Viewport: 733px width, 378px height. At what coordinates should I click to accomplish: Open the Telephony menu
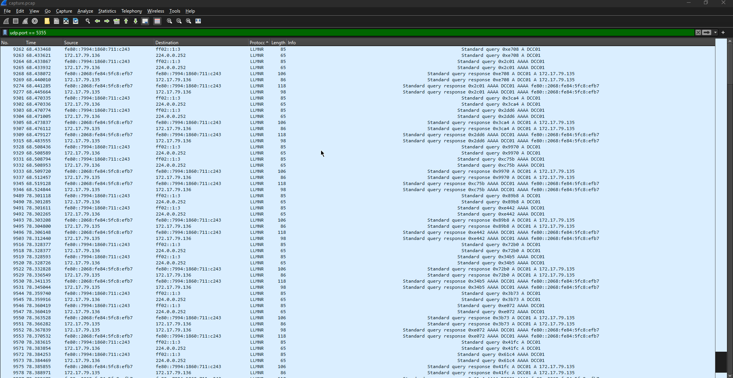tap(132, 11)
